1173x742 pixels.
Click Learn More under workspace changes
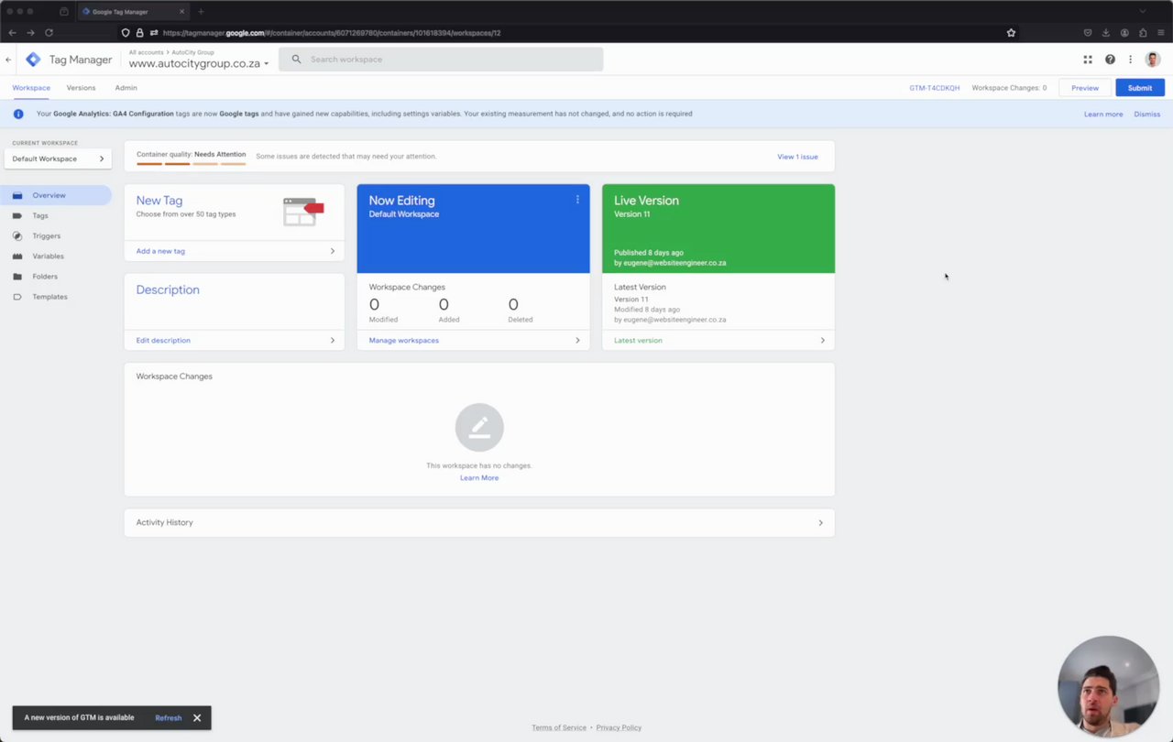[479, 478]
